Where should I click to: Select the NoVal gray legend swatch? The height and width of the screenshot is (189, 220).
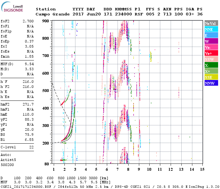pos(210,23)
